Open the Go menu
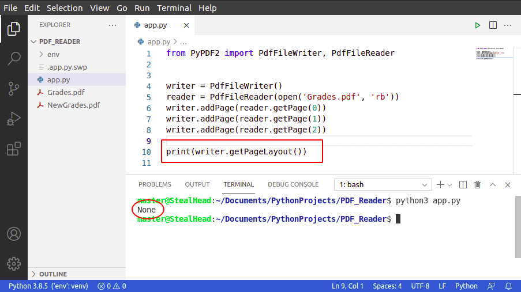This screenshot has width=521, height=292. (x=122, y=7)
